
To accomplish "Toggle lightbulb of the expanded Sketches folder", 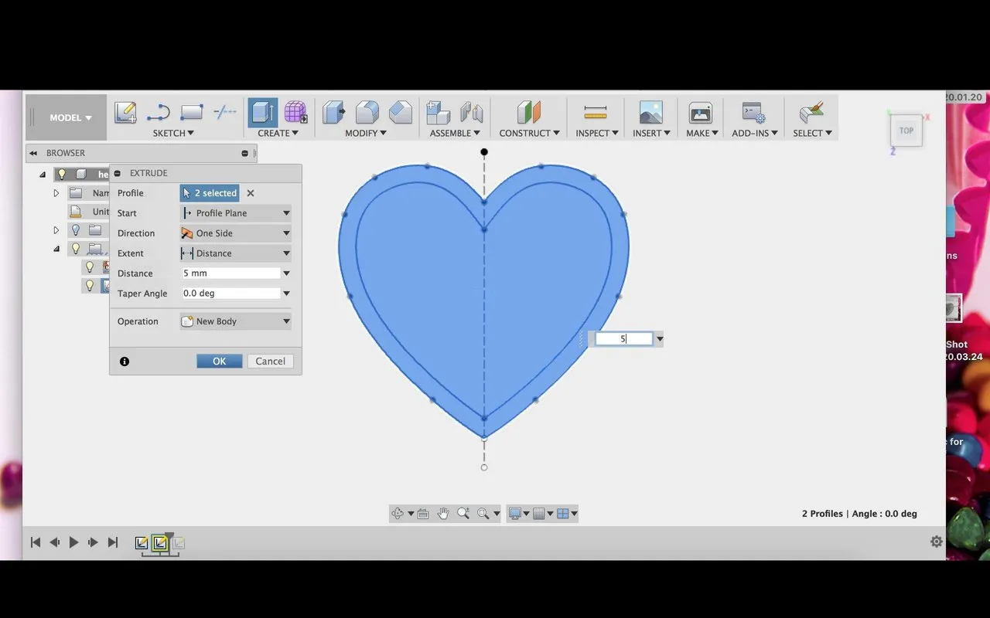I will pyautogui.click(x=76, y=249).
